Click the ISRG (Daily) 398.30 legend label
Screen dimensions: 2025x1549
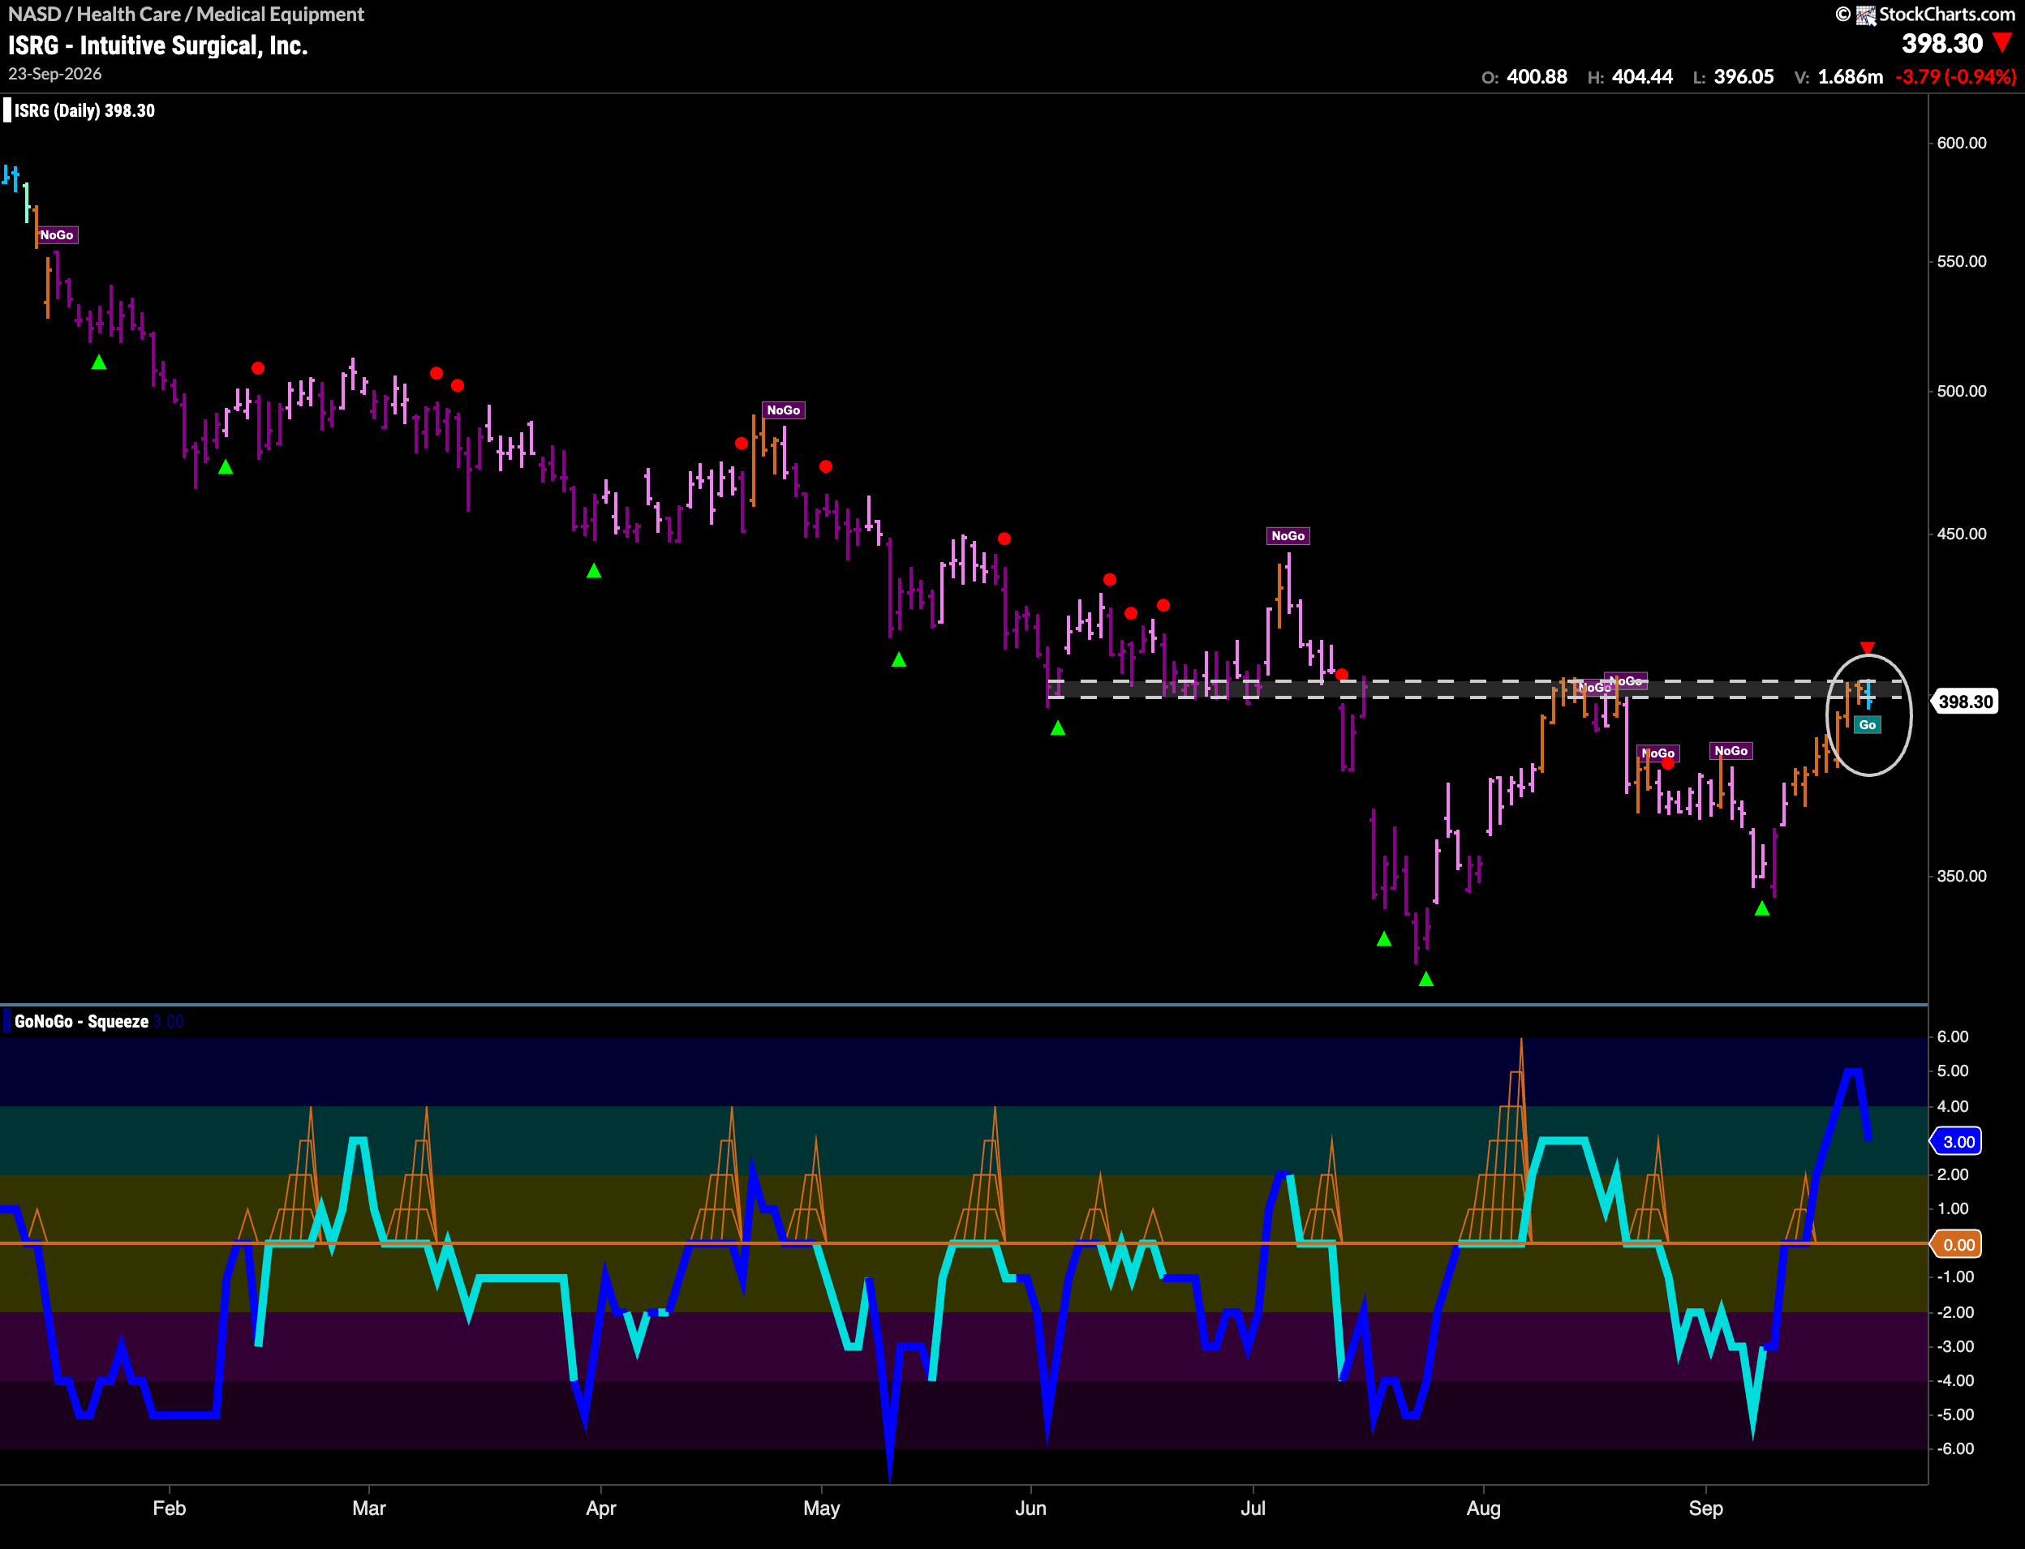[85, 110]
